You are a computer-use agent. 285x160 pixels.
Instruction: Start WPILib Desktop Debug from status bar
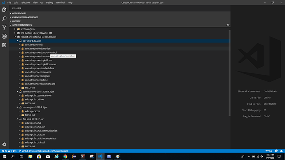(43, 151)
